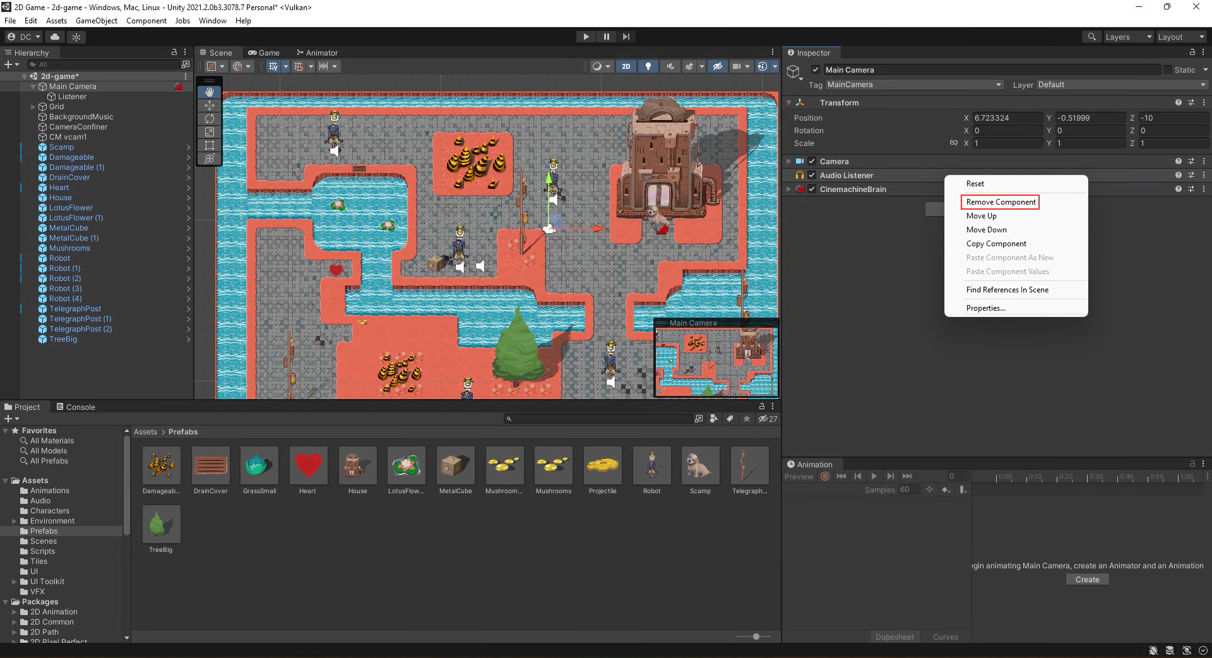Click the Play button in main toolbar

click(x=586, y=37)
